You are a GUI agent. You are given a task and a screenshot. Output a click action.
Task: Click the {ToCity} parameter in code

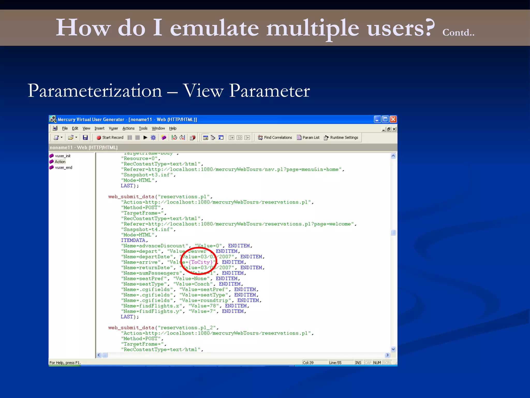[x=201, y=262]
